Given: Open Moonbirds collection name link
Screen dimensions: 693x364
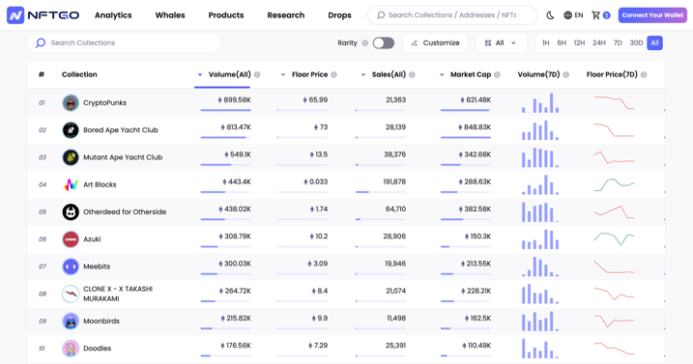Looking at the screenshot, I should 101,322.
